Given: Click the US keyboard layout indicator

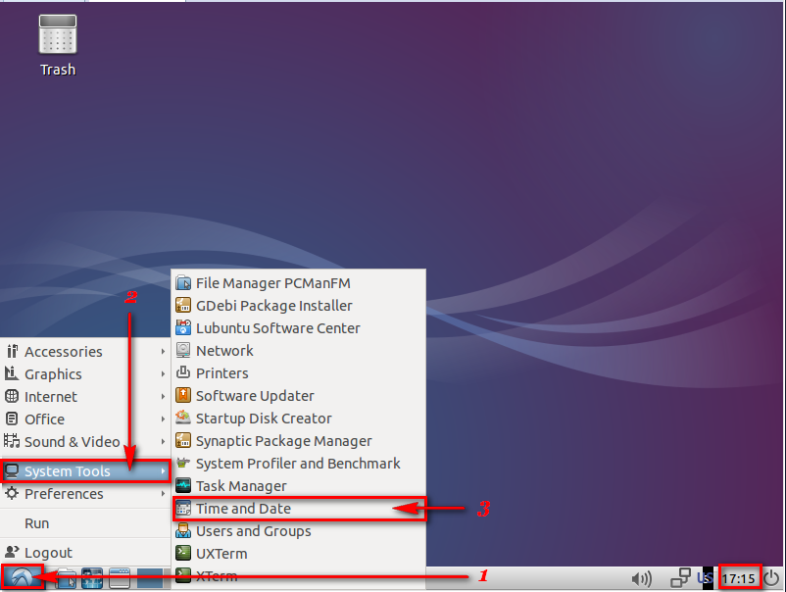Looking at the screenshot, I should (x=706, y=578).
